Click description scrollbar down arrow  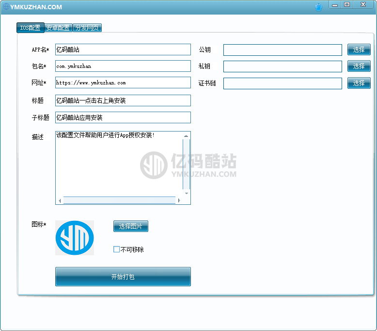point(187,193)
